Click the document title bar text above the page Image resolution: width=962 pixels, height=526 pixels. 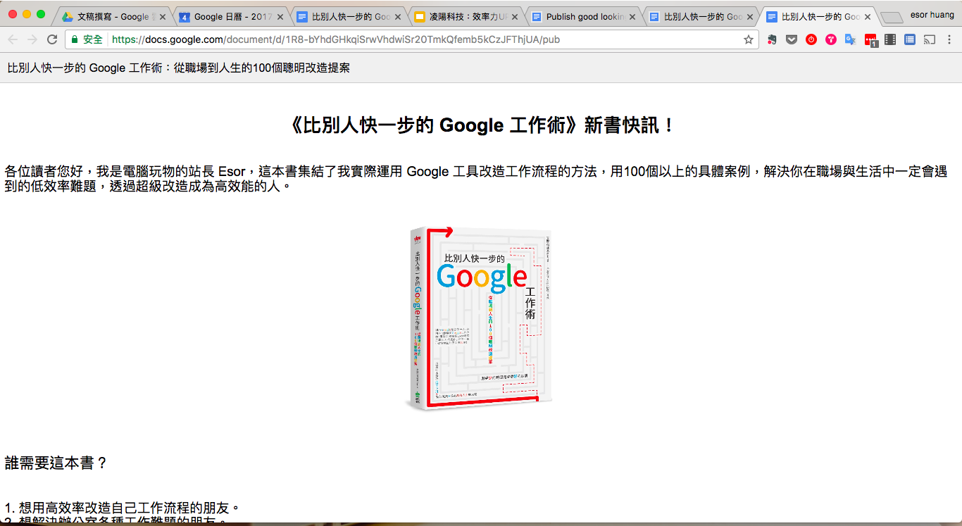178,68
